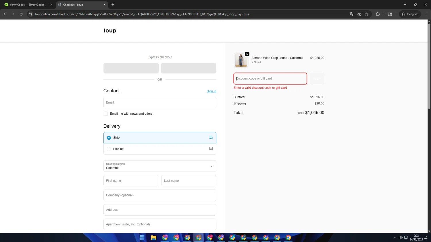The height and width of the screenshot is (242, 431).
Task: Click the second express checkout button
Action: pyautogui.click(x=189, y=68)
